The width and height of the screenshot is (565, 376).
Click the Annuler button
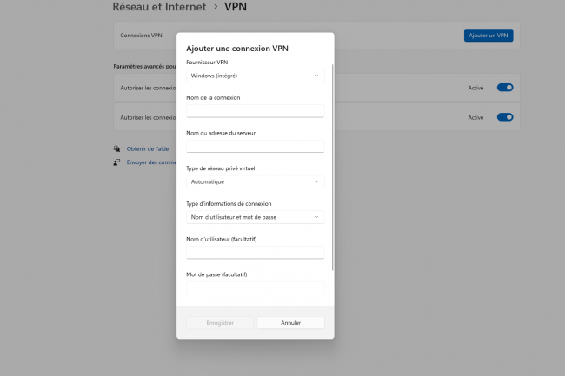(x=290, y=322)
